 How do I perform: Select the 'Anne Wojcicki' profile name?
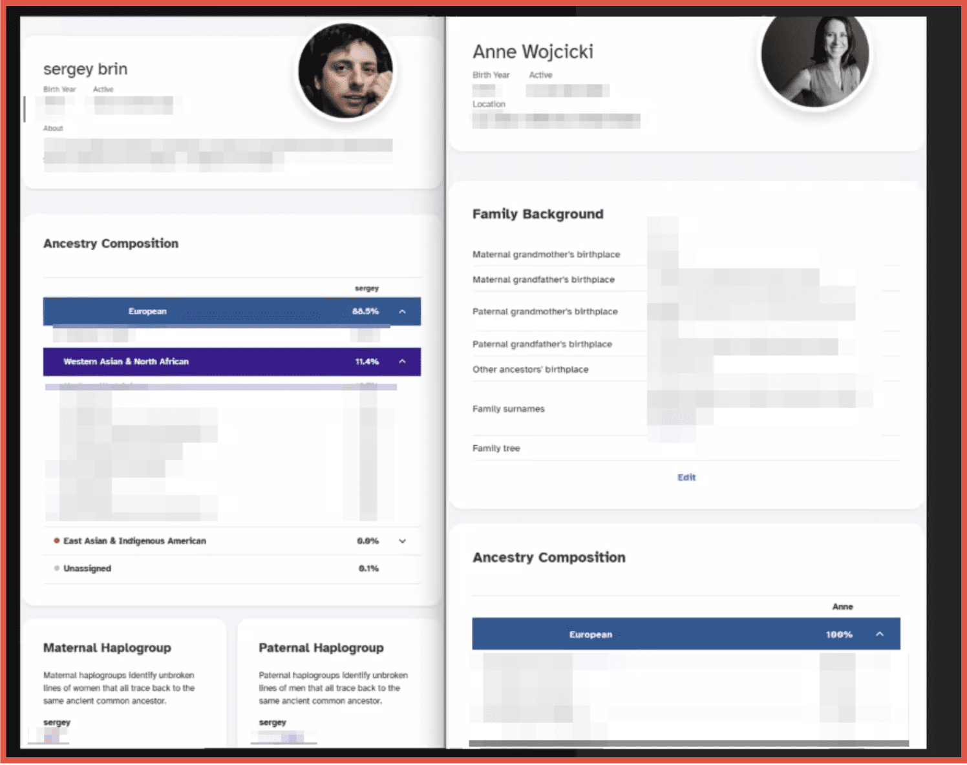[533, 52]
